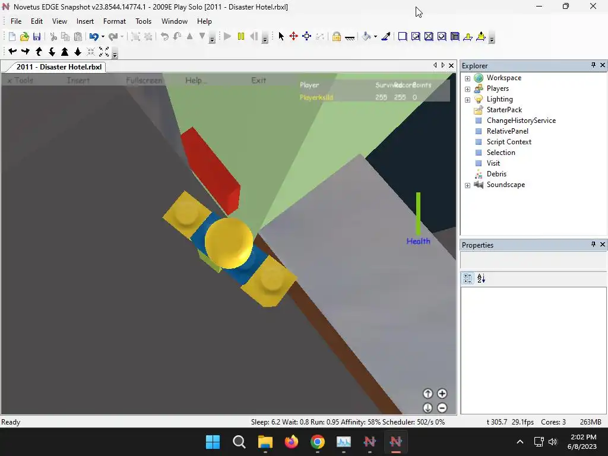Select the Weld surface tool
The image size is (608, 456).
click(429, 36)
